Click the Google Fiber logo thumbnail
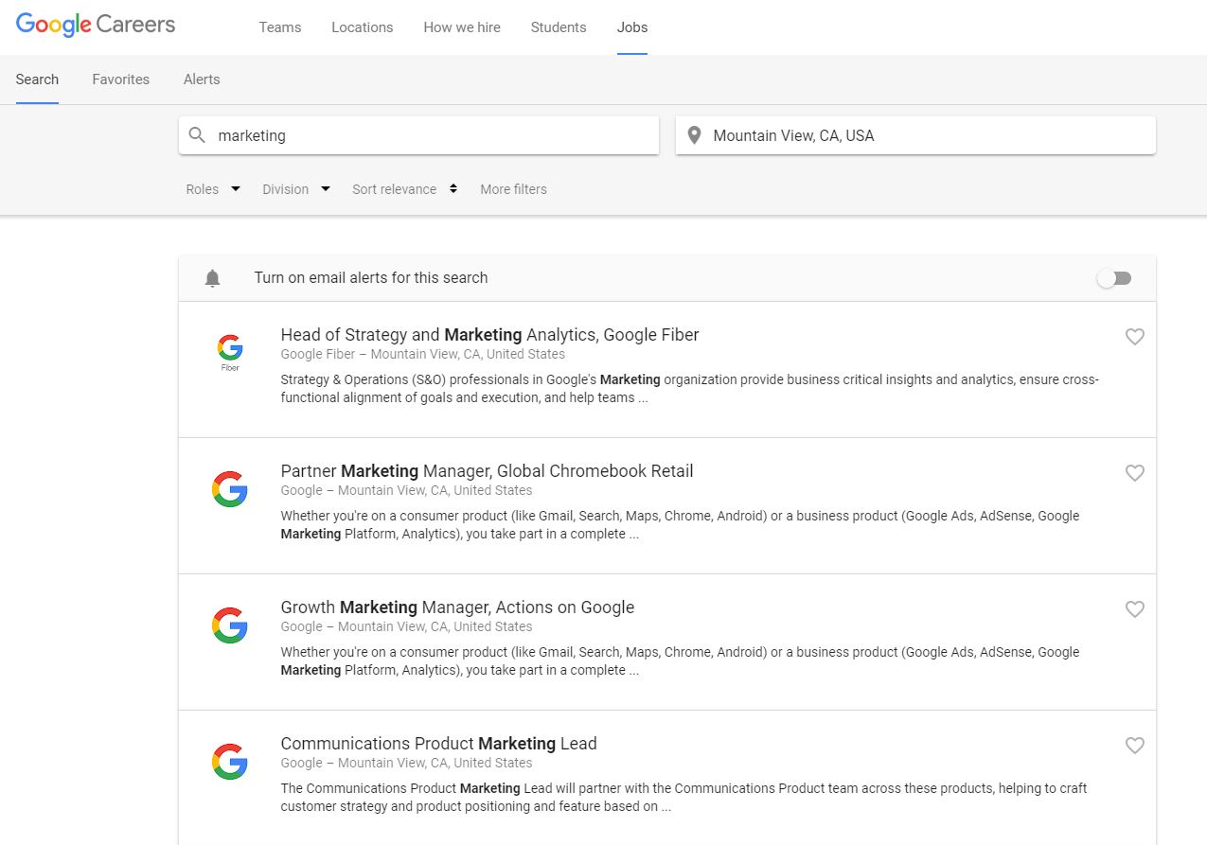 point(230,353)
